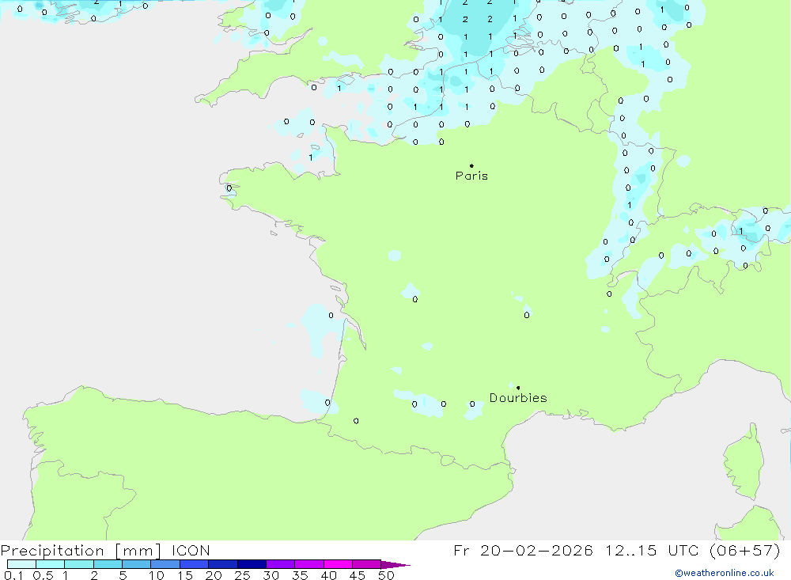Select the 10 mm blue legend swatch

165,564
